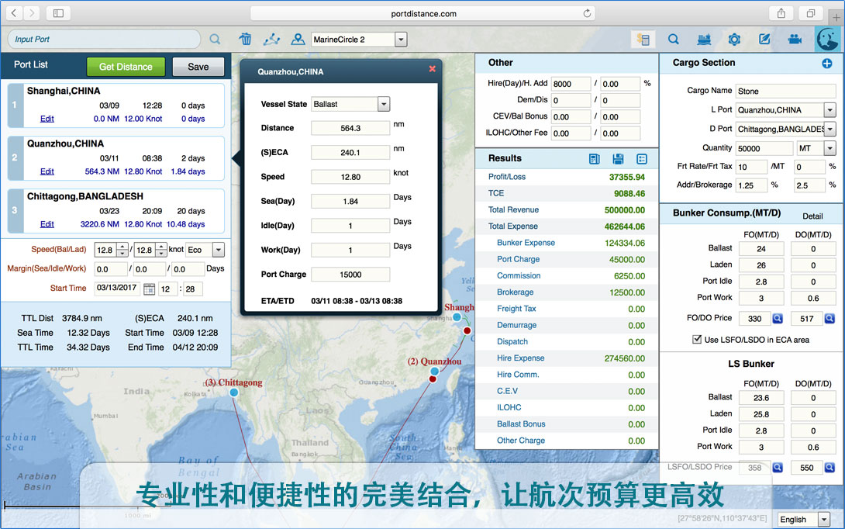845x529 pixels.
Task: Click the map pin user icon
Action: pos(298,39)
